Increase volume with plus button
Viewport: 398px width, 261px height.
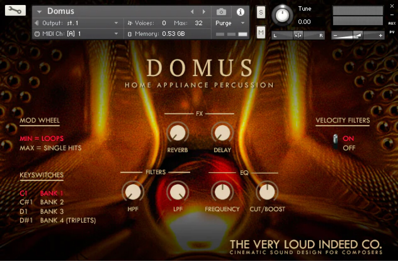(380, 36)
